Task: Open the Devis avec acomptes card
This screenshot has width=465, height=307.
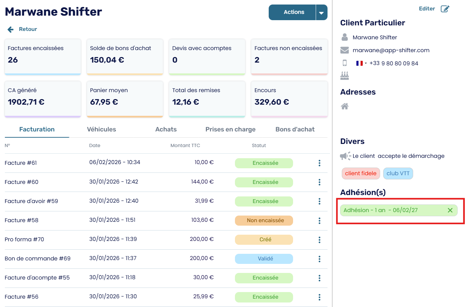Action: (x=207, y=57)
